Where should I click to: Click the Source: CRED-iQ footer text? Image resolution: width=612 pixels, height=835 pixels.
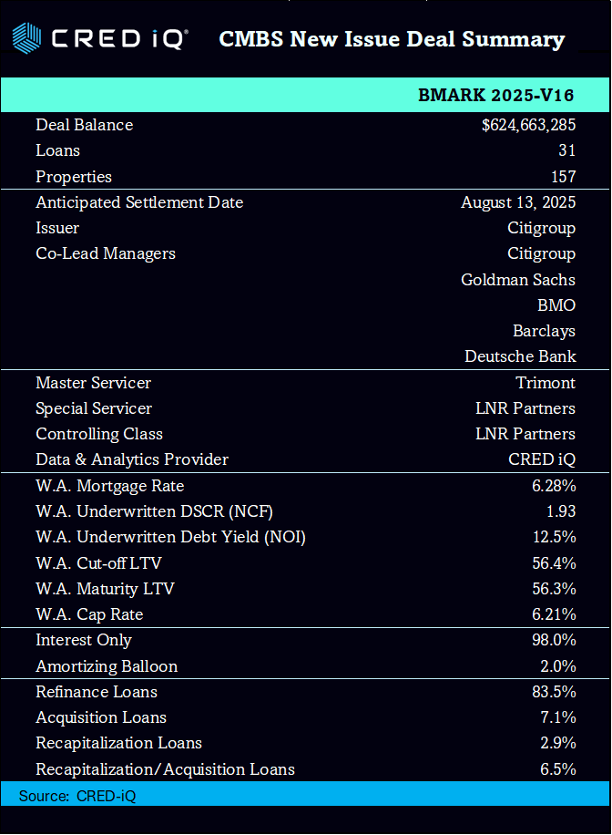pyautogui.click(x=77, y=796)
